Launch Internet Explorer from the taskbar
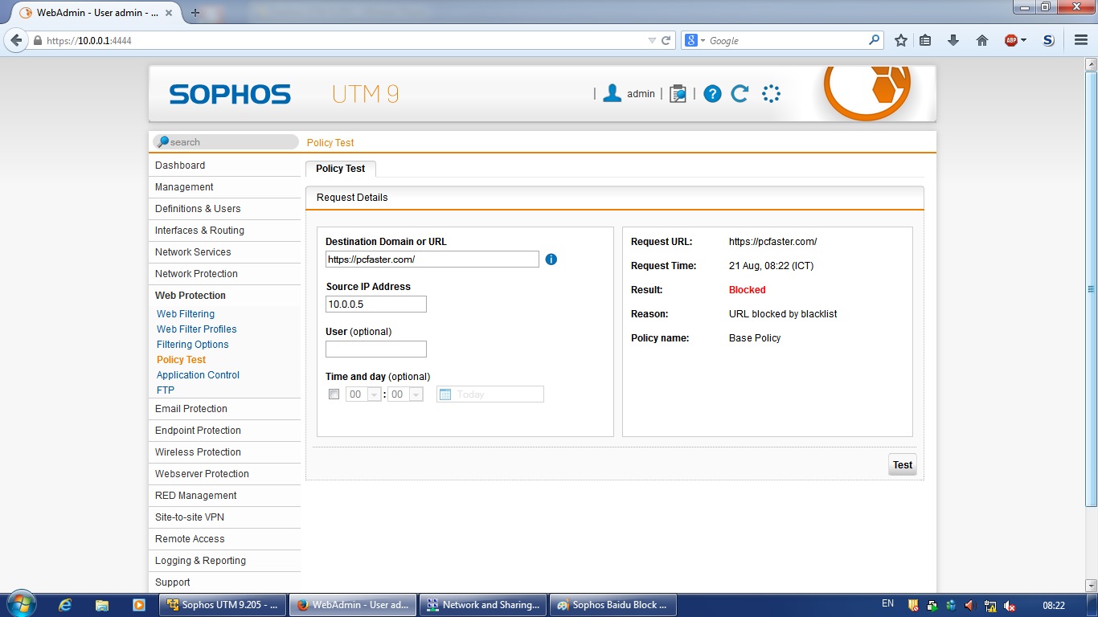 [x=65, y=605]
